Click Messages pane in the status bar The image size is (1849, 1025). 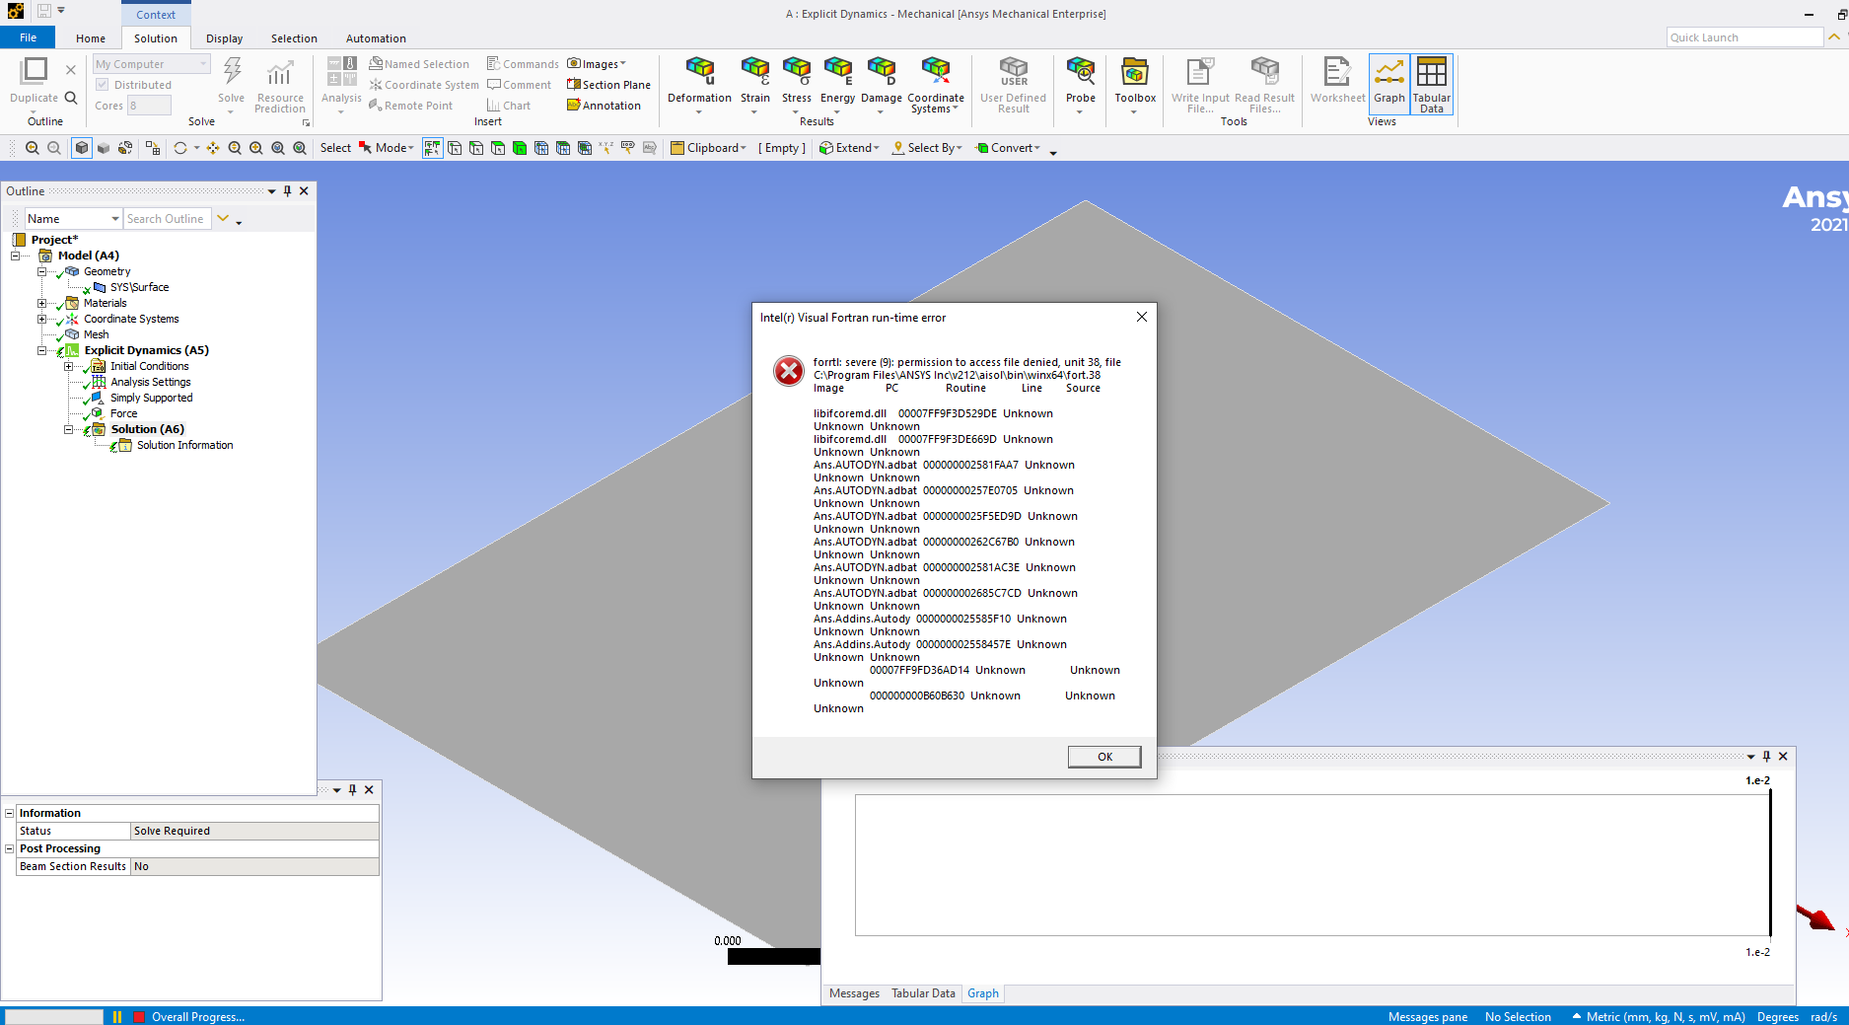pos(1427,1017)
